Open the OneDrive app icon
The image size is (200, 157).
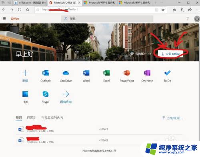pyautogui.click(x=66, y=73)
